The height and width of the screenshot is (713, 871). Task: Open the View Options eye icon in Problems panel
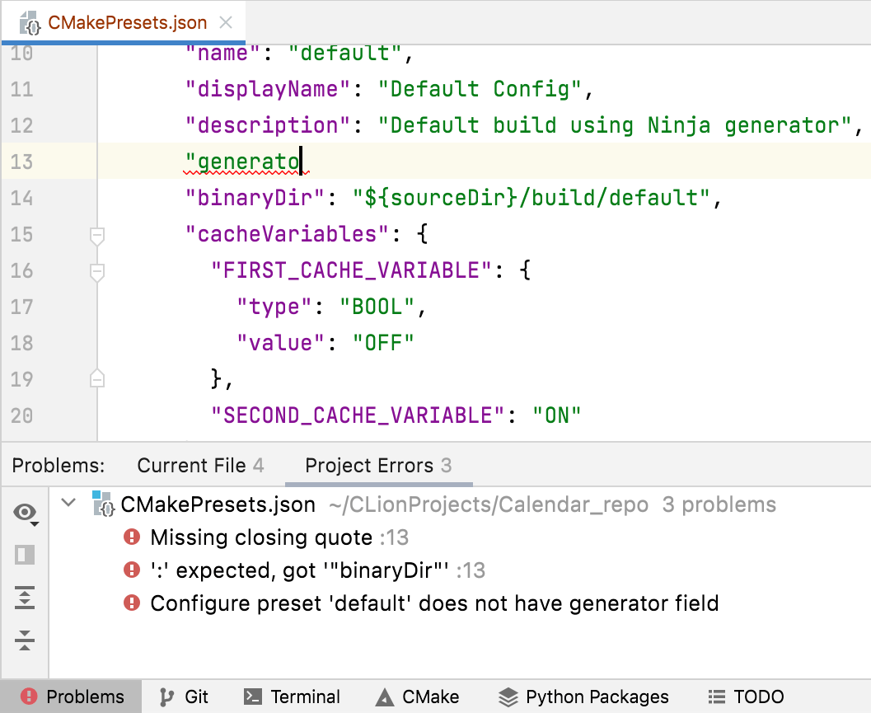click(25, 513)
